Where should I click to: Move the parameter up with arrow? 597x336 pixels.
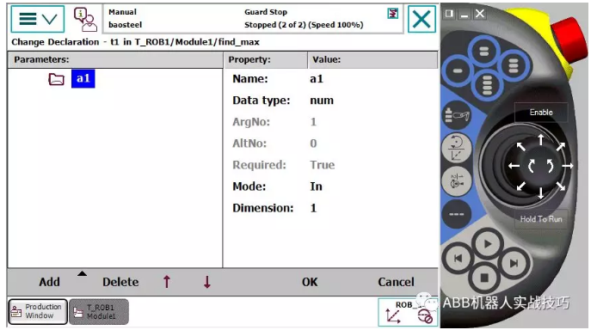[x=167, y=282]
